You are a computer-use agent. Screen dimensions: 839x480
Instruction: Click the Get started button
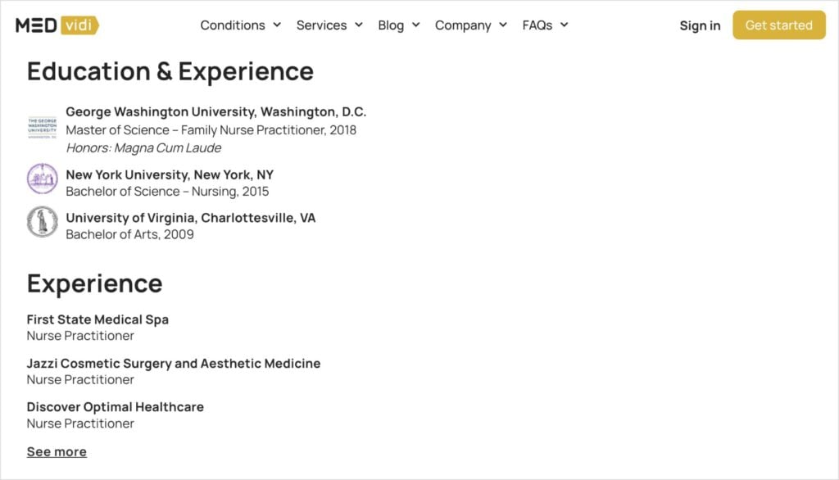778,25
